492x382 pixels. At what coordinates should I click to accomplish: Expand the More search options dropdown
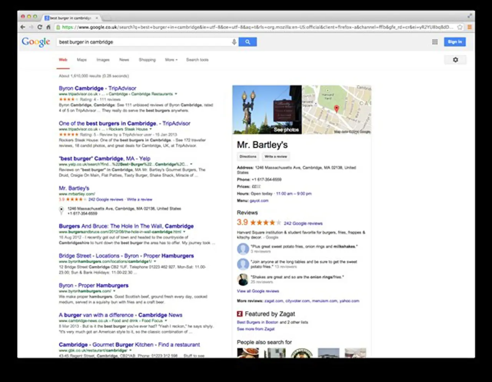(171, 60)
